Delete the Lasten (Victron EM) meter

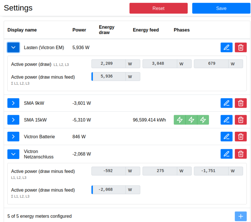pos(241,47)
